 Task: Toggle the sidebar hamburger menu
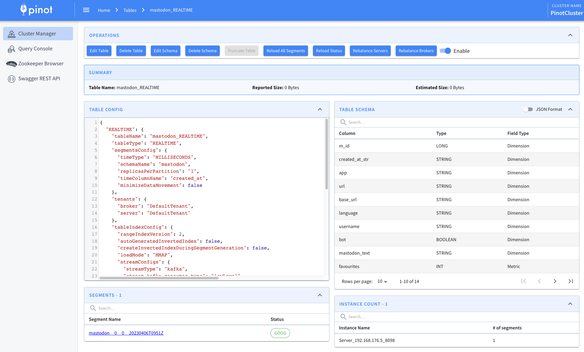click(x=86, y=10)
